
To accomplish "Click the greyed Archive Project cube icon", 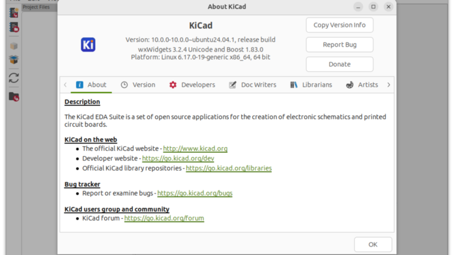I will coord(13,45).
